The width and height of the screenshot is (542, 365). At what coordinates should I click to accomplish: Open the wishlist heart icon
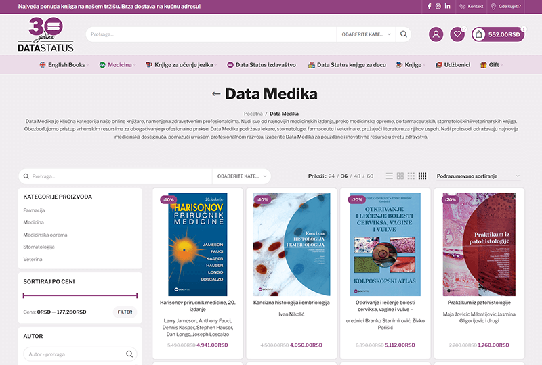(457, 34)
